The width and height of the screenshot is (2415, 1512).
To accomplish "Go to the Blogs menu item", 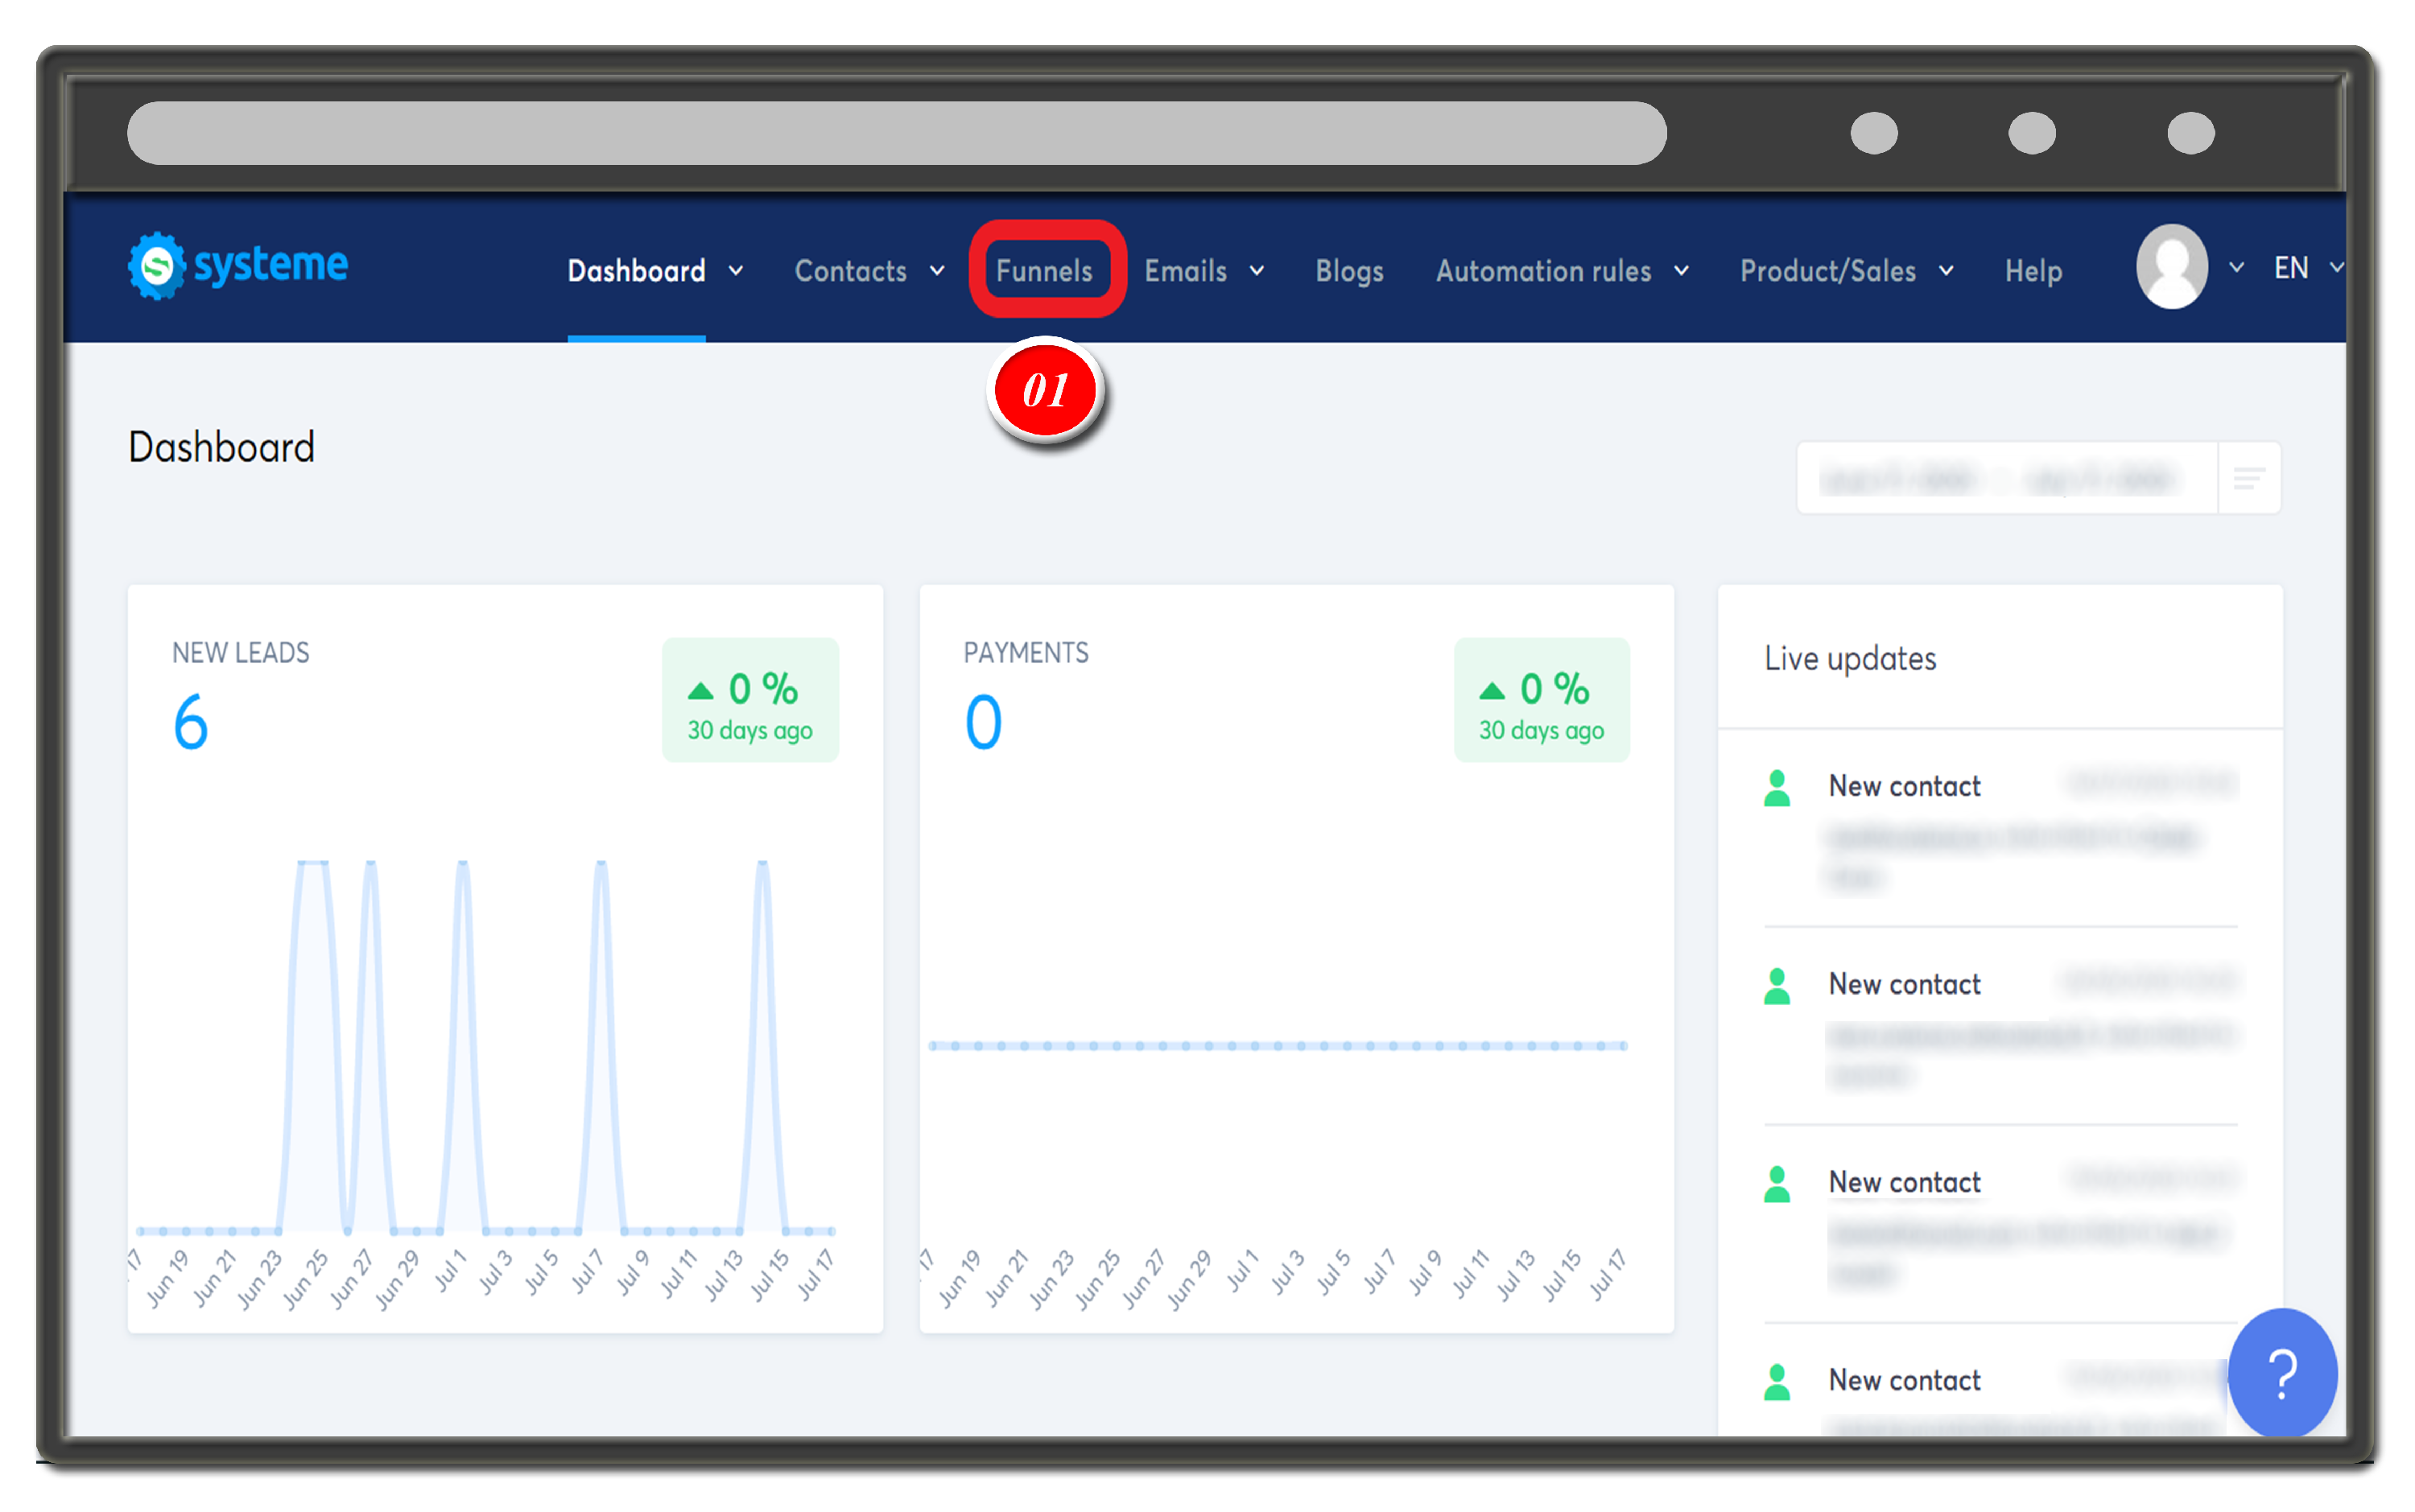I will (1348, 271).
